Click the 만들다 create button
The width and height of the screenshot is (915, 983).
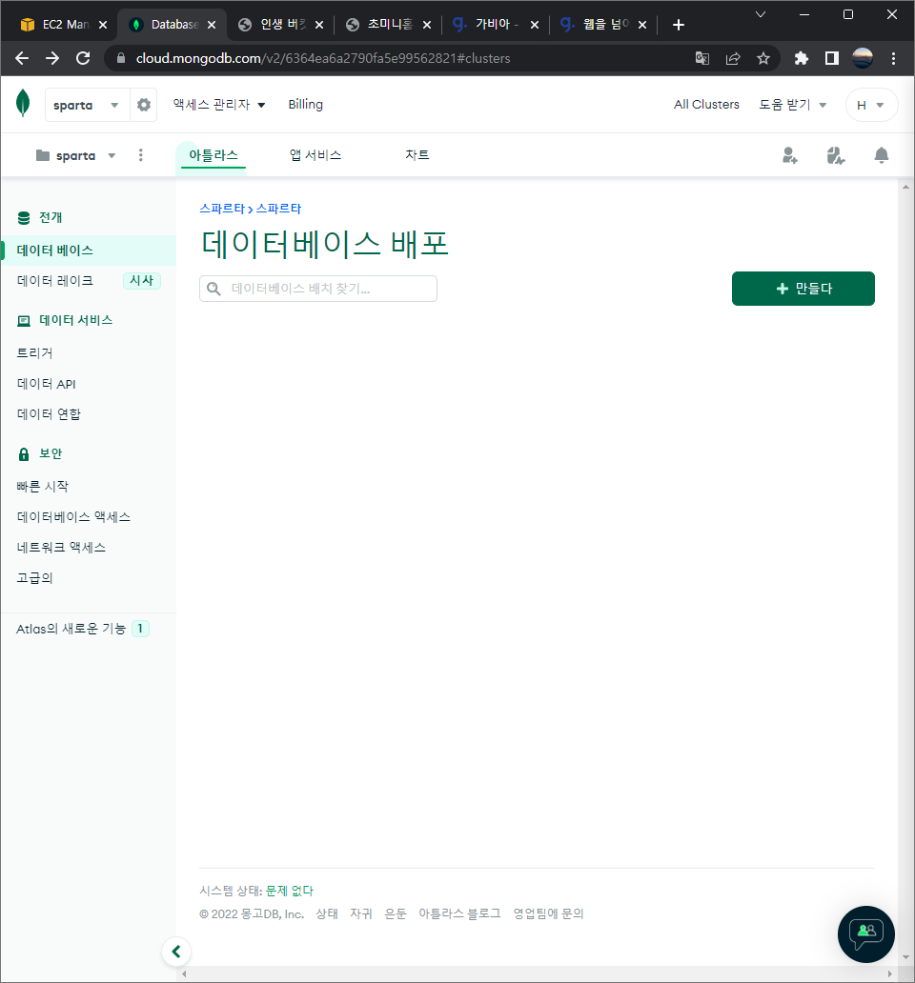click(x=803, y=289)
